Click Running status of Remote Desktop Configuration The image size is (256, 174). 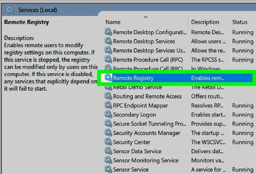coord(243,32)
